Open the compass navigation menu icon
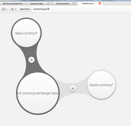This screenshot has width=131, height=126. (4, 9)
